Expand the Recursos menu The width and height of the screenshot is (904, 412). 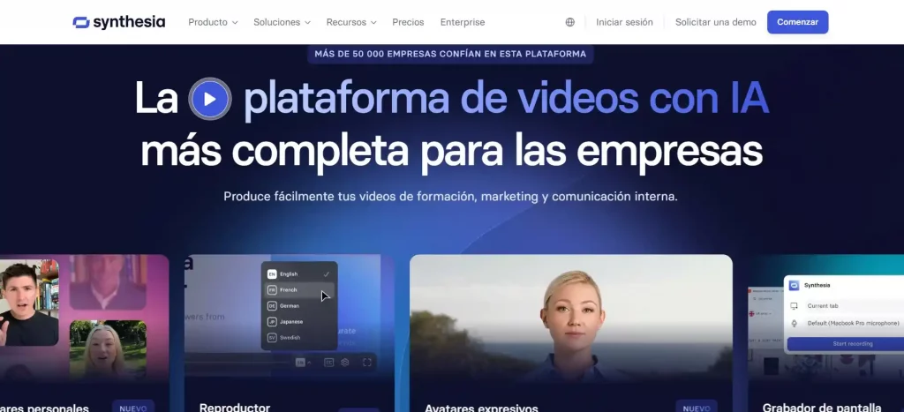[x=351, y=22]
